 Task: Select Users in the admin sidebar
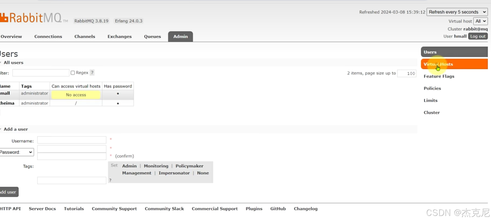coord(454,52)
